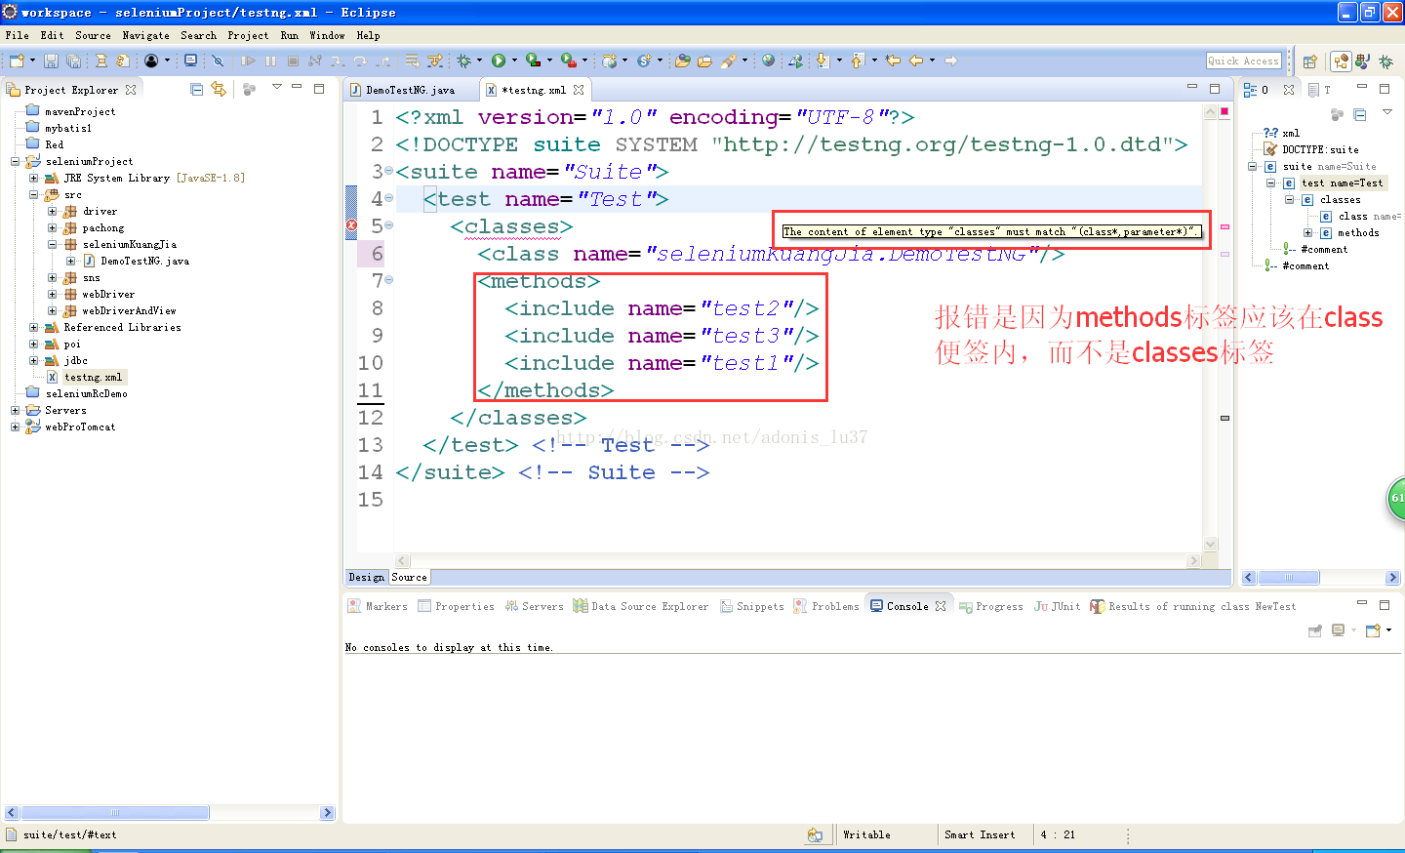Open the Navigate menu
The height and width of the screenshot is (853, 1405).
pyautogui.click(x=145, y=35)
